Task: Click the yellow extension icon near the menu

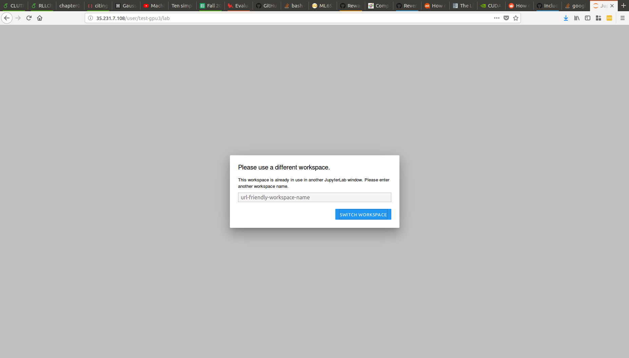Action: [609, 18]
